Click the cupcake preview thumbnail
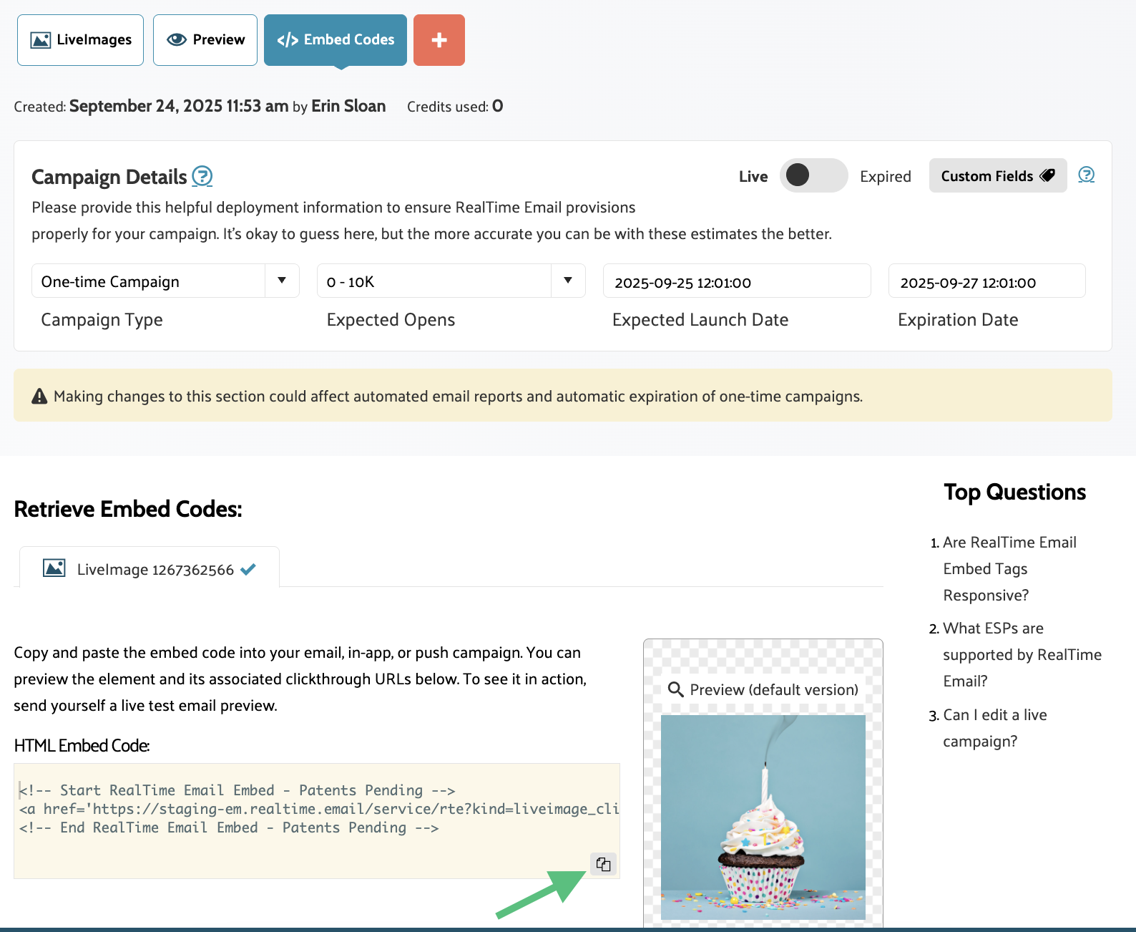Viewport: 1136px width, 932px height. coord(763,817)
